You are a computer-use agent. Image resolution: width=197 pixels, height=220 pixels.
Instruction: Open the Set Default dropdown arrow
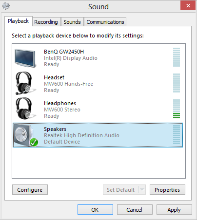point(142,189)
